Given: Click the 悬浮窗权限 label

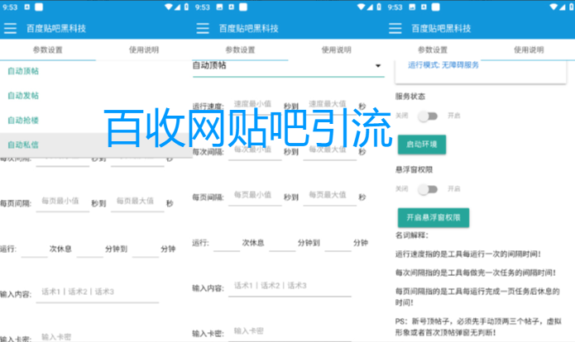Looking at the screenshot, I should pos(414,169).
